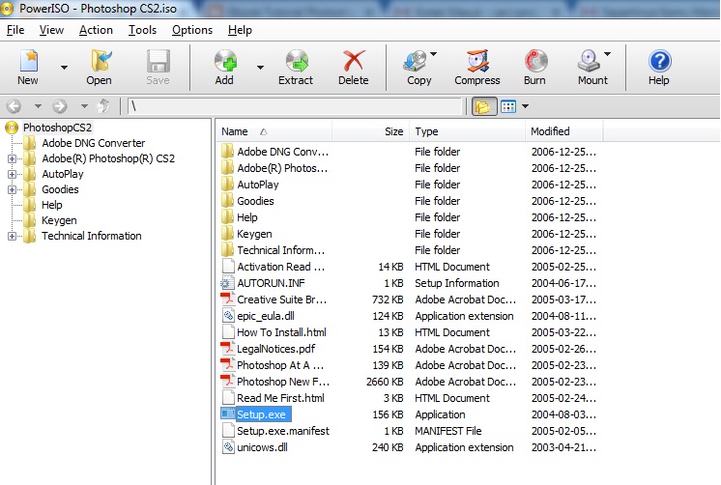
Task: Click the path address field
Action: [x=294, y=106]
